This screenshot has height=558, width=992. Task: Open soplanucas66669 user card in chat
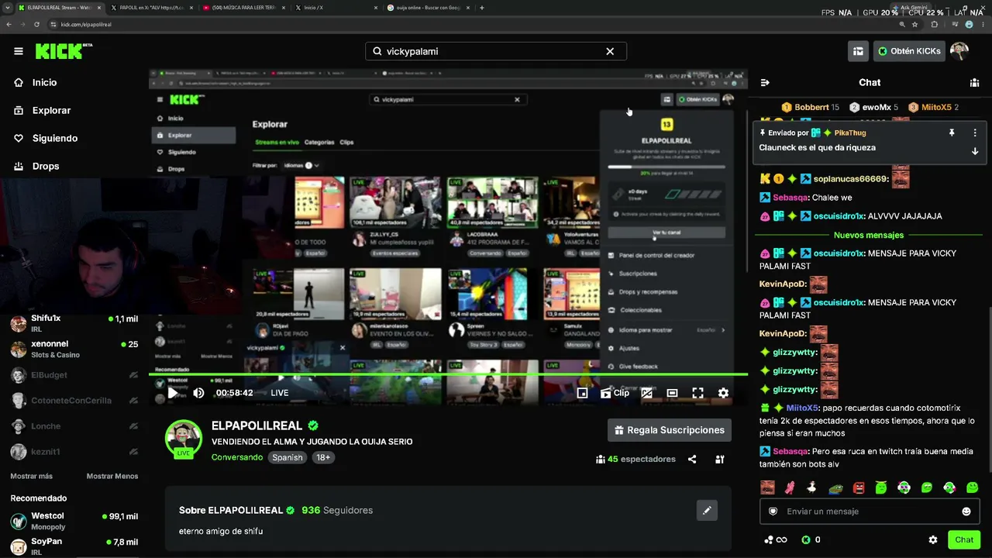pyautogui.click(x=851, y=179)
